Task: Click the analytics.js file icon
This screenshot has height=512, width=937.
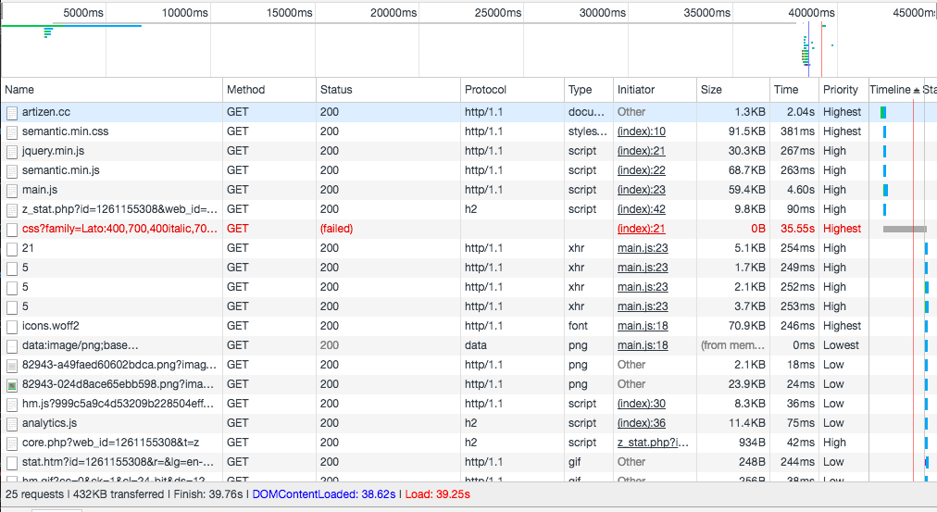Action: tap(12, 423)
